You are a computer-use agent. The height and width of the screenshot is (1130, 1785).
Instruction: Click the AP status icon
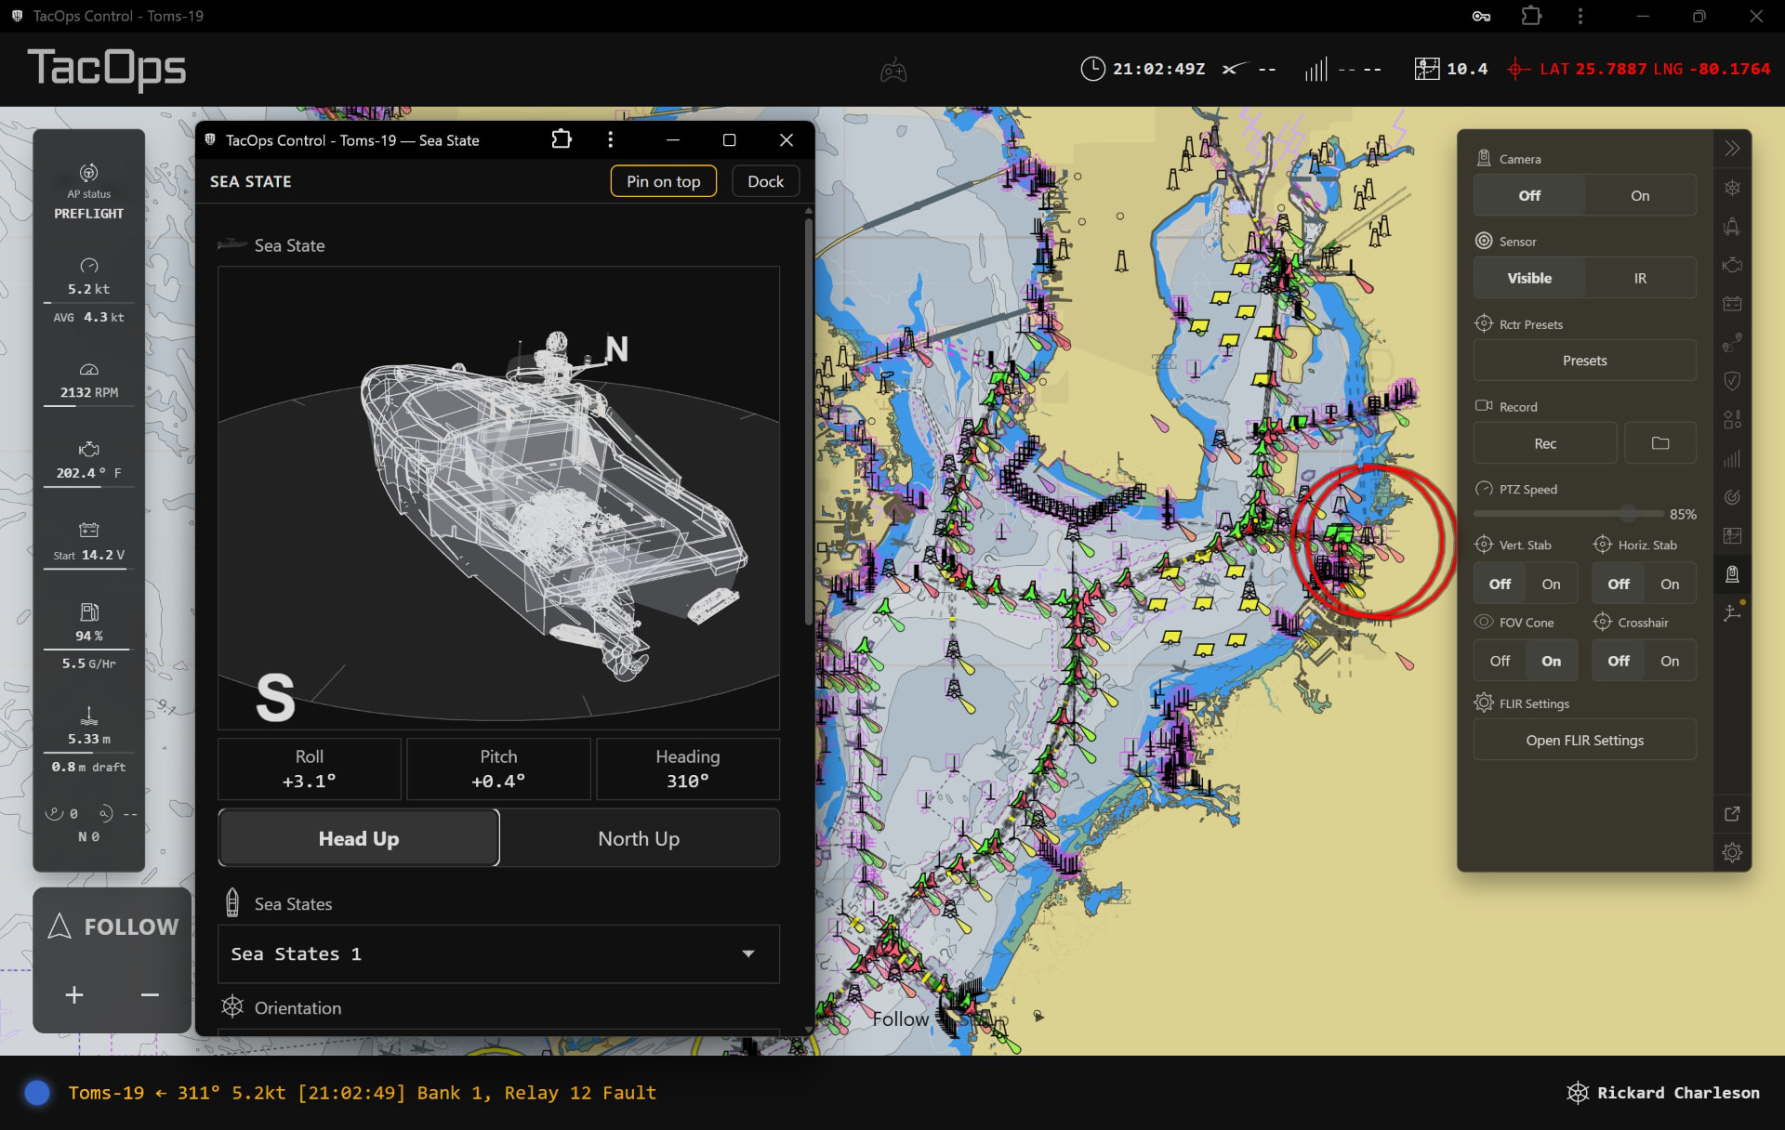[89, 173]
